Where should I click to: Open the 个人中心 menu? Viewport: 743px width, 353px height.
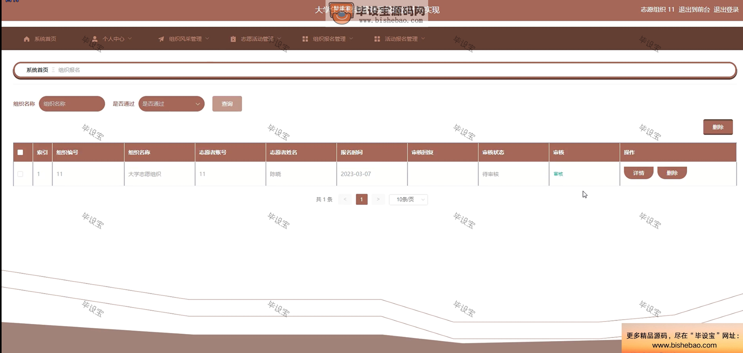pos(113,39)
